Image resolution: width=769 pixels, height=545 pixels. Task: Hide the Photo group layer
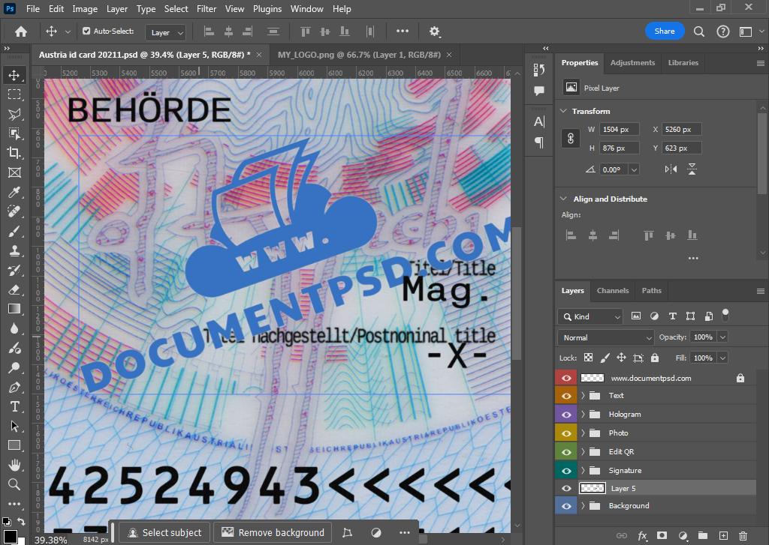pos(566,433)
